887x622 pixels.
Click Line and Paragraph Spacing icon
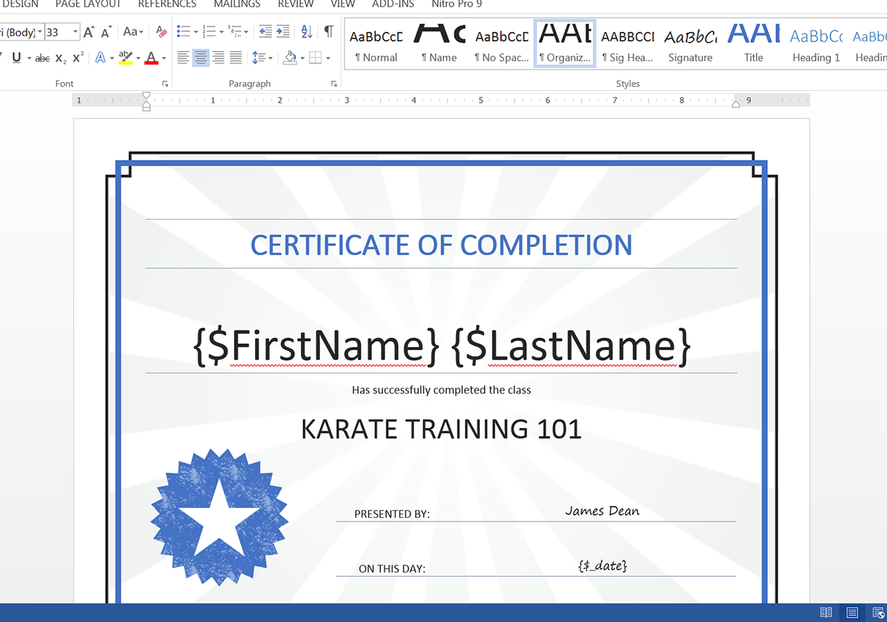tap(258, 58)
